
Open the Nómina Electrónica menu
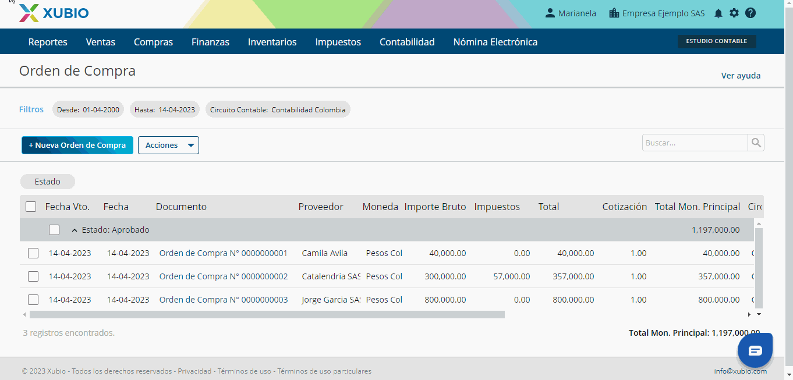click(x=495, y=42)
